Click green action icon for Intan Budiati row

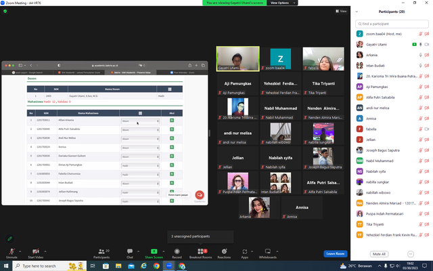click(172, 183)
